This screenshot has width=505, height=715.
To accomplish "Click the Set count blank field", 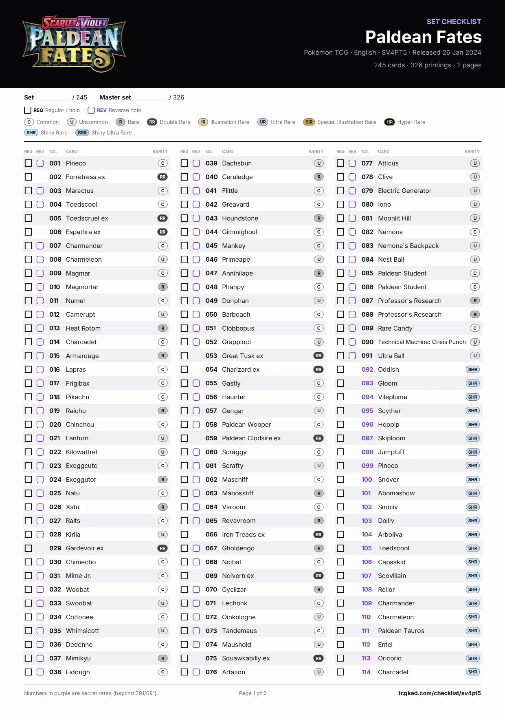I will pos(54,97).
